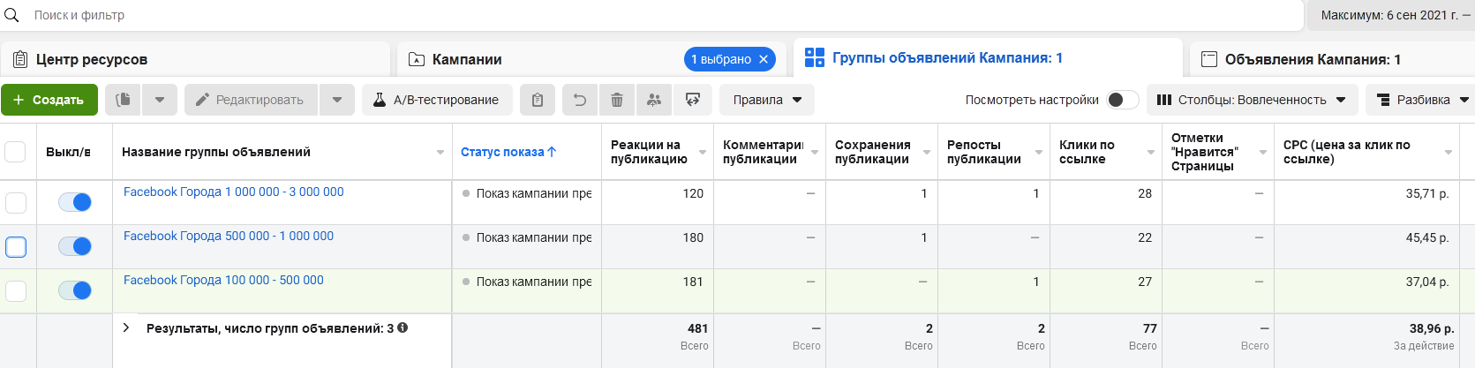1475x376 pixels.
Task: Select the '38,96 р.' total CPC cell
Action: [x=1366, y=341]
